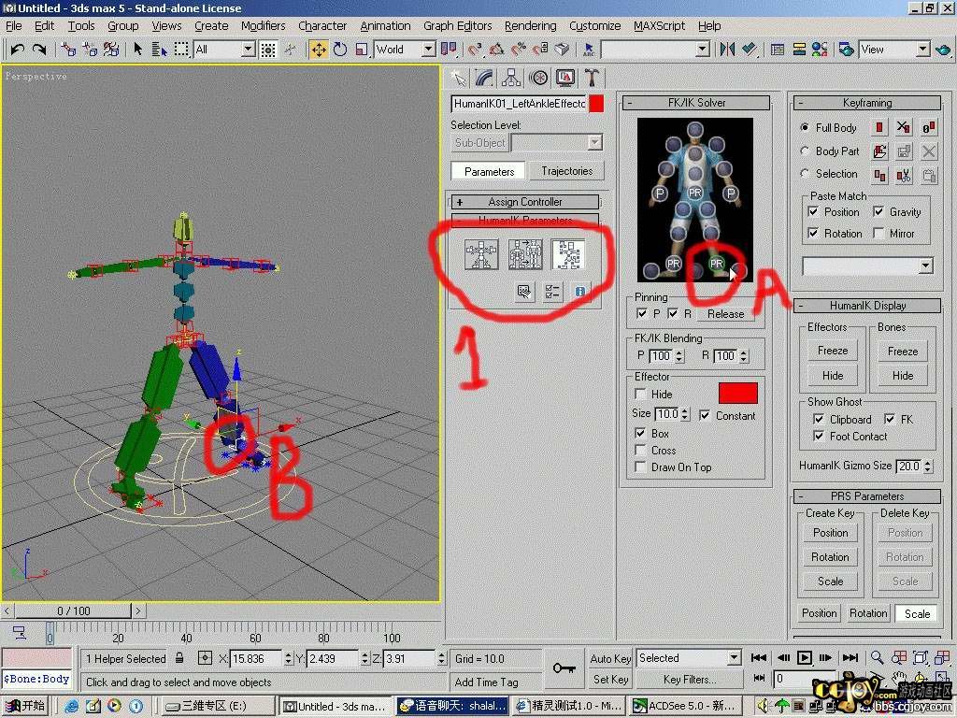Screen dimensions: 957x718
Task: Click the large key Set Keys icon
Action: (564, 668)
